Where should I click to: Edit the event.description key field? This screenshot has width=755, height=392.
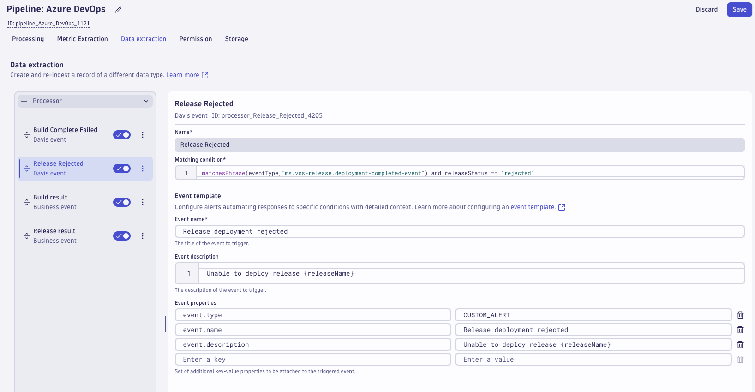pyautogui.click(x=313, y=344)
